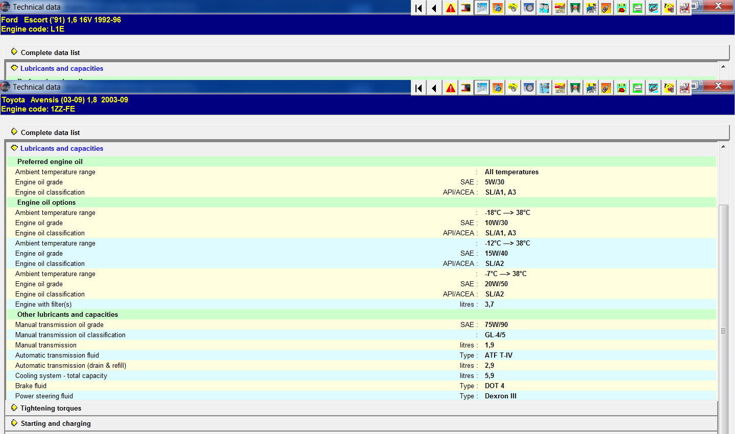735x434 pixels.
Task: Click the vertical scrollbar thumb in Toyota data list
Action: [x=723, y=331]
